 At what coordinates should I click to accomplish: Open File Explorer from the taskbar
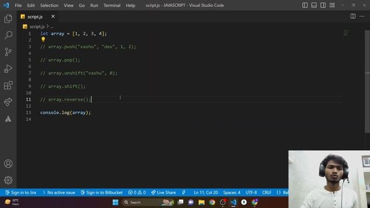coord(201,202)
